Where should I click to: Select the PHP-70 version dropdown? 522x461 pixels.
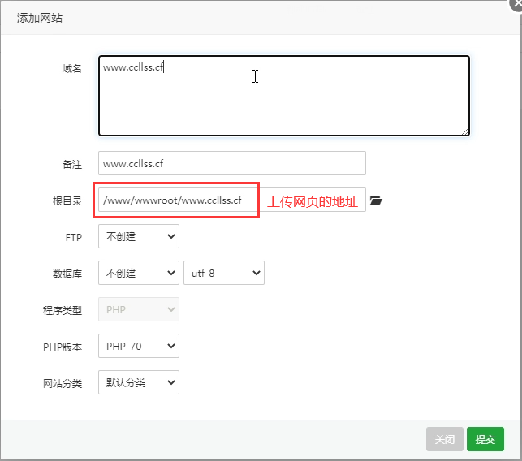138,347
